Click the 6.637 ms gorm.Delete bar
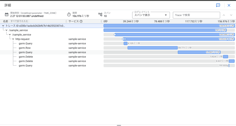This screenshot has width=236, height=126. [232, 61]
